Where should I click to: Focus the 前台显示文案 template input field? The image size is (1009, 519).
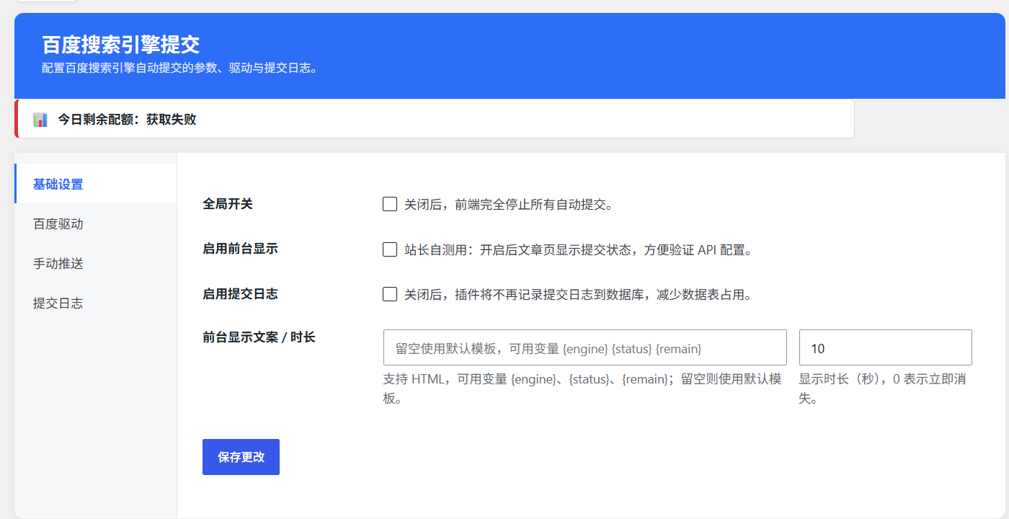point(584,347)
